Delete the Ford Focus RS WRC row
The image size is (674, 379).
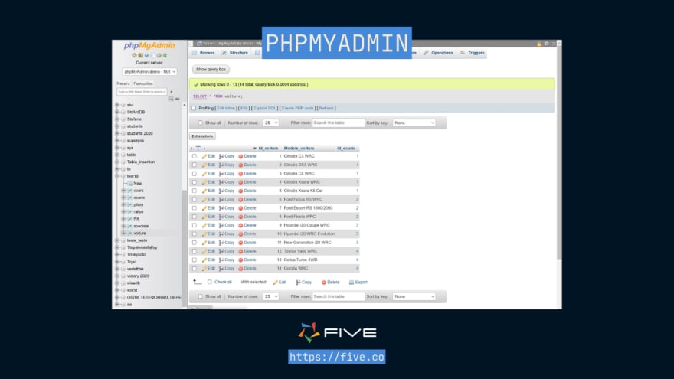point(247,199)
